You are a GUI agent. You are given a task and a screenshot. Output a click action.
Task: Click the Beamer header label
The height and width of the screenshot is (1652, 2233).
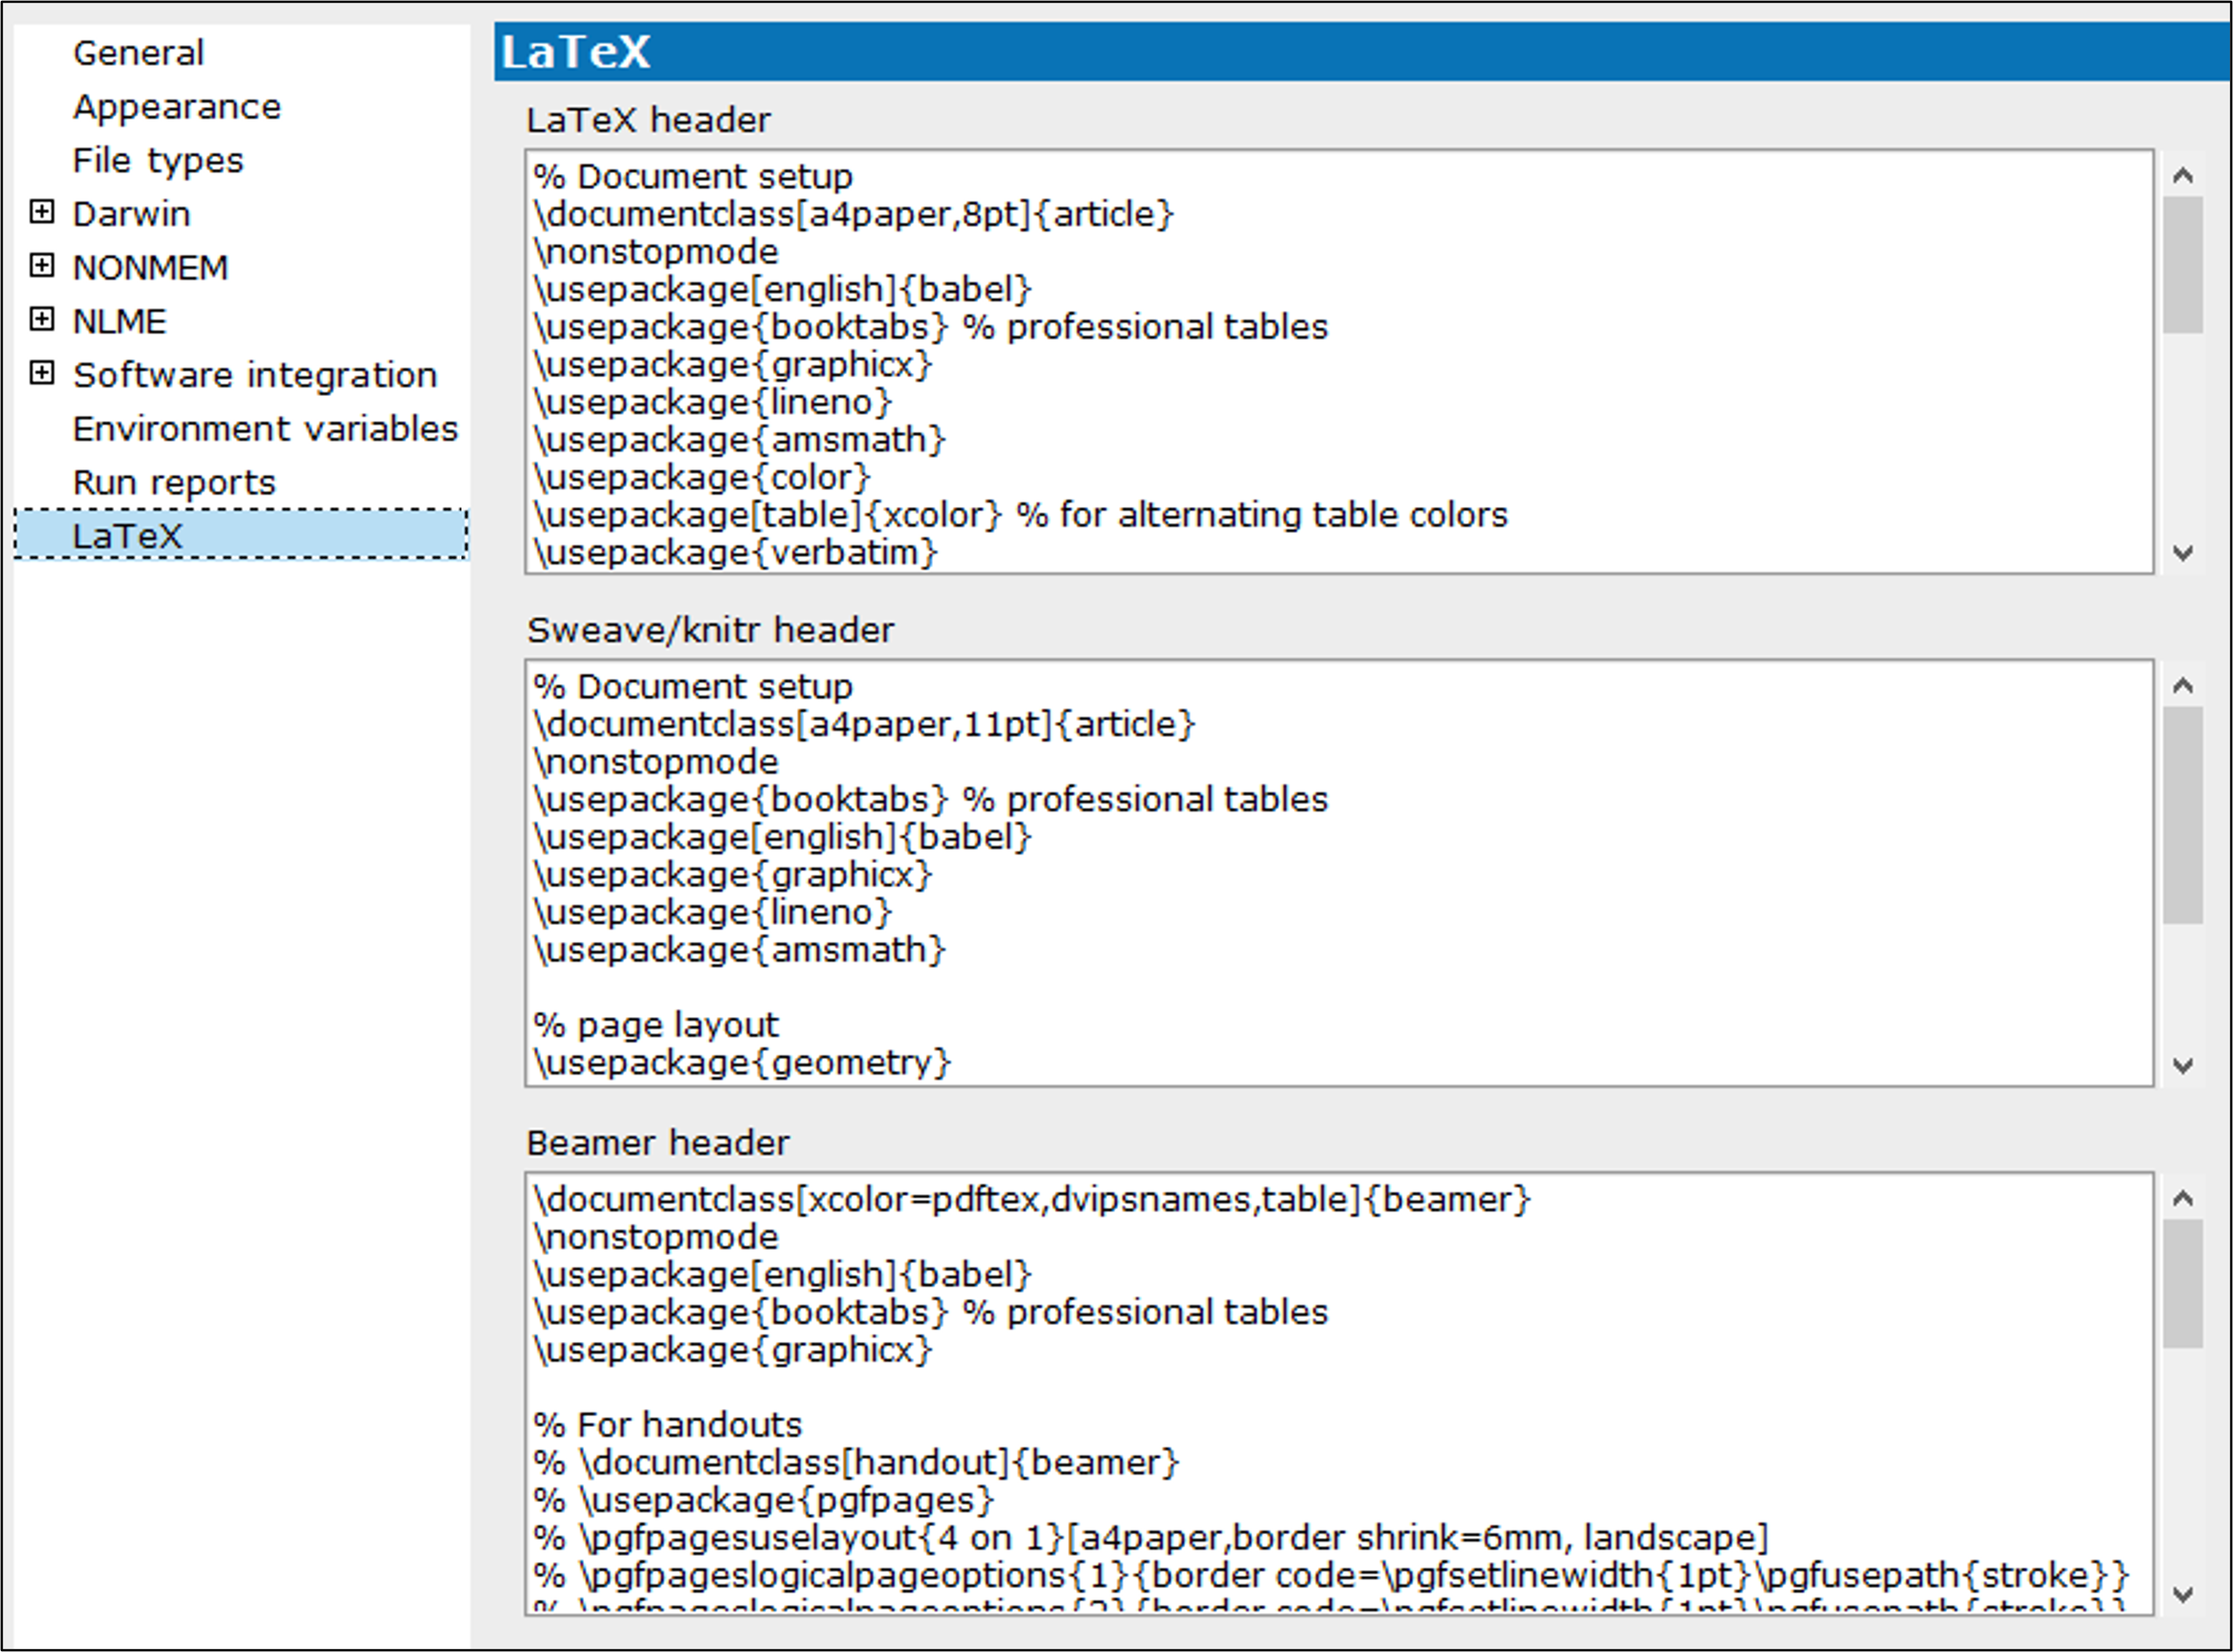(657, 1143)
